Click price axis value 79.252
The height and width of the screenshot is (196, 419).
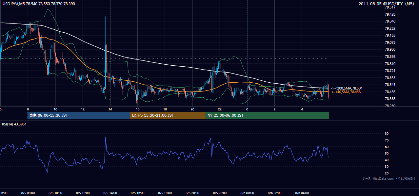coord(390,28)
